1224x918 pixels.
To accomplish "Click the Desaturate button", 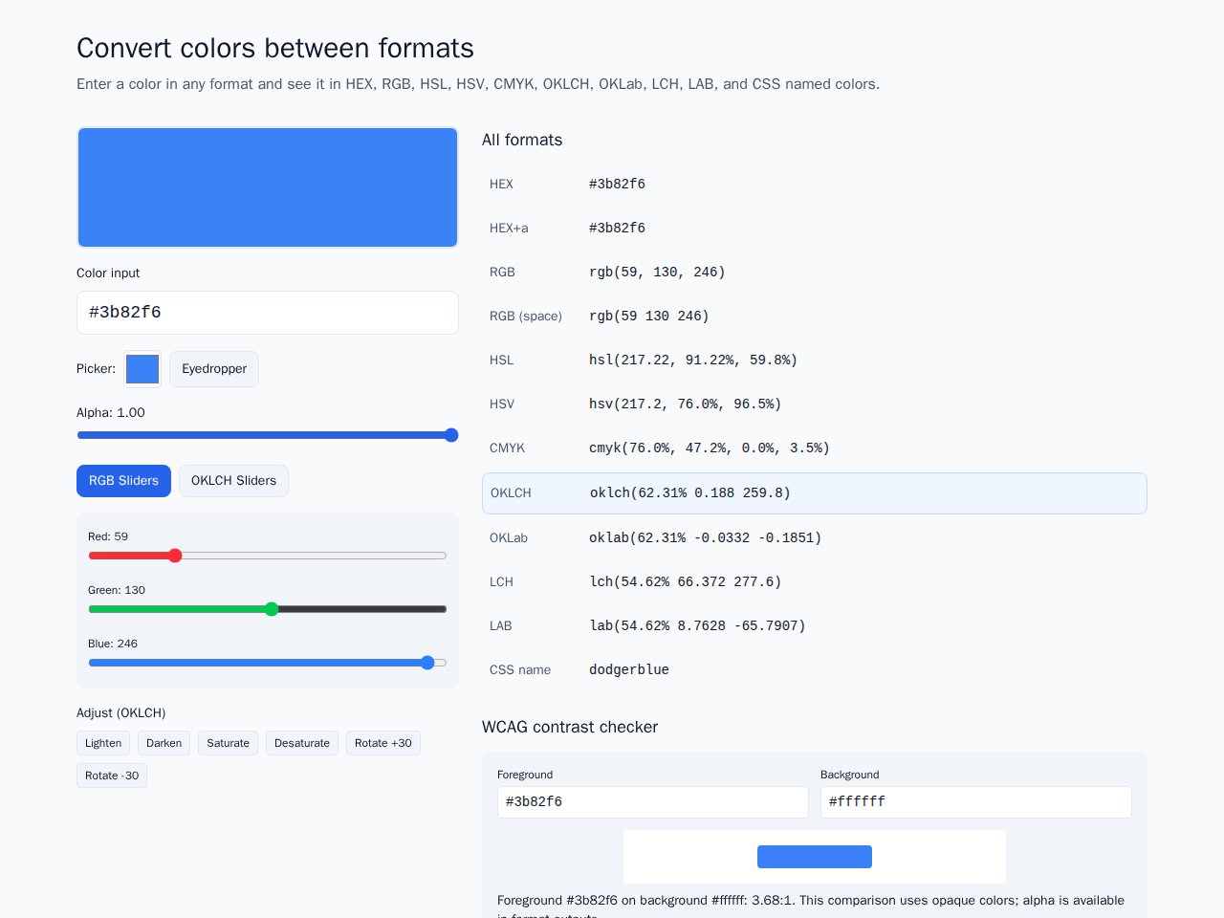I will point(302,743).
